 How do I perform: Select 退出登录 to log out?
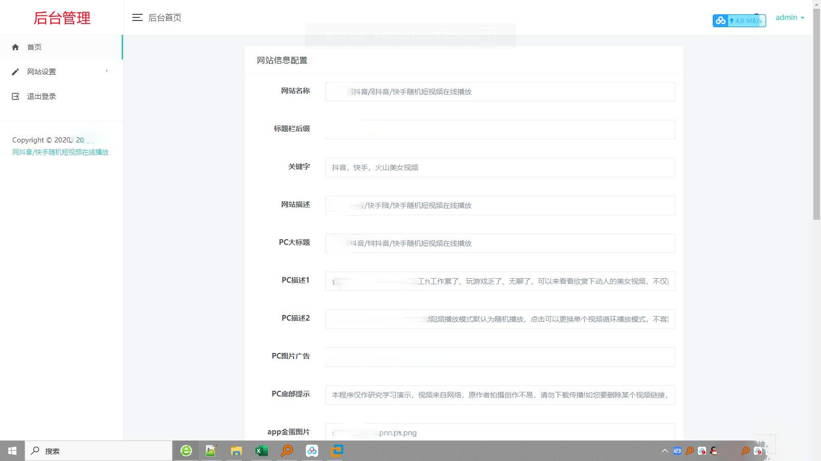coord(61,96)
